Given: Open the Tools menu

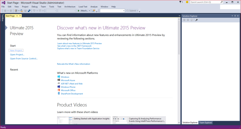Looking at the screenshot, I should (x=52, y=7).
